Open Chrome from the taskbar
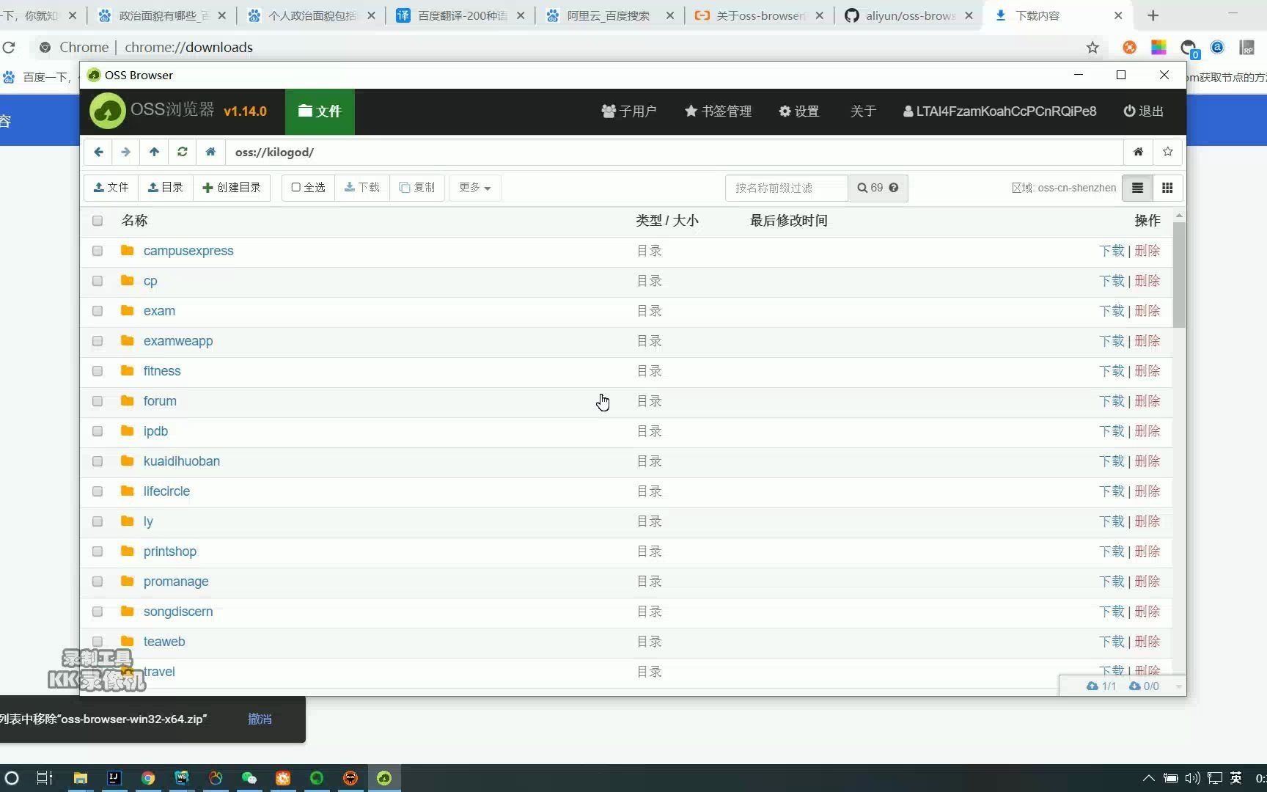1267x792 pixels. [x=148, y=778]
